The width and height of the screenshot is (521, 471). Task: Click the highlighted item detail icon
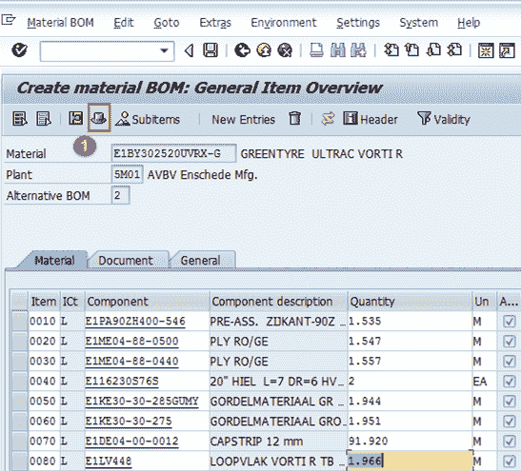pos(99,118)
